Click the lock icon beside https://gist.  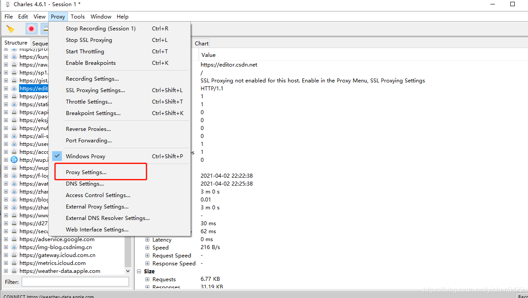(14, 81)
